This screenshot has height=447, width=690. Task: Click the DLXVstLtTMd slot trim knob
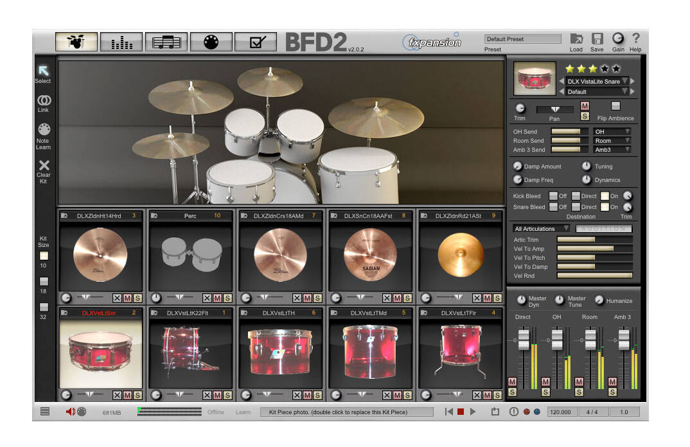tap(336, 396)
